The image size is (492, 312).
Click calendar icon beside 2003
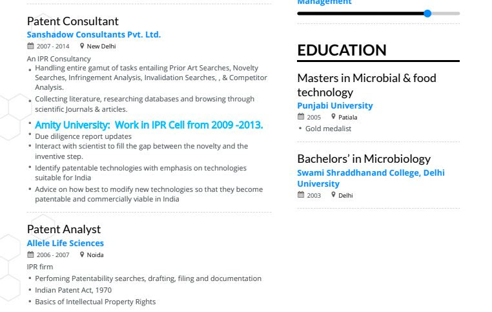click(x=301, y=195)
